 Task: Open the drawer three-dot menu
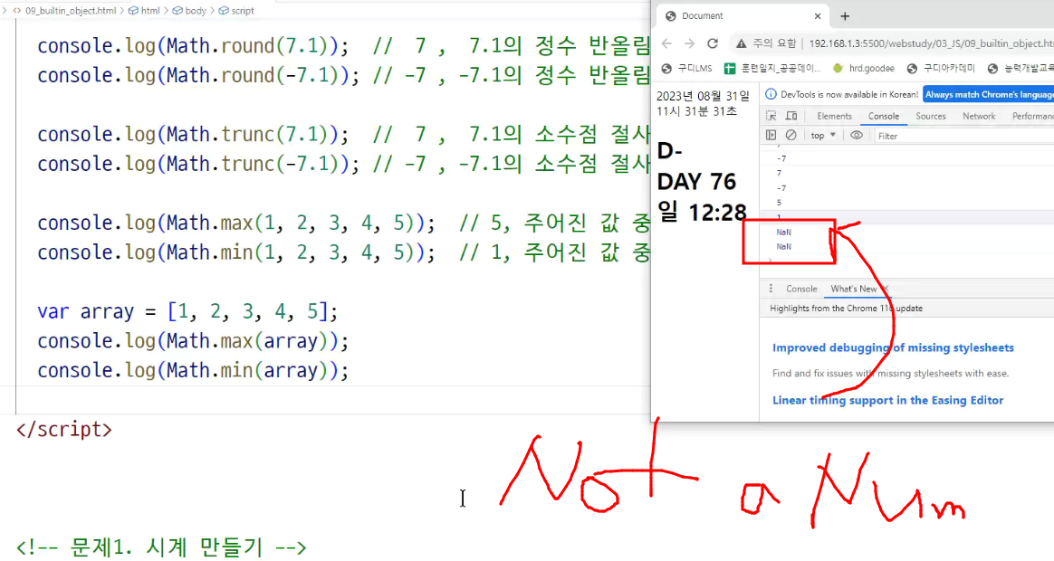[771, 289]
